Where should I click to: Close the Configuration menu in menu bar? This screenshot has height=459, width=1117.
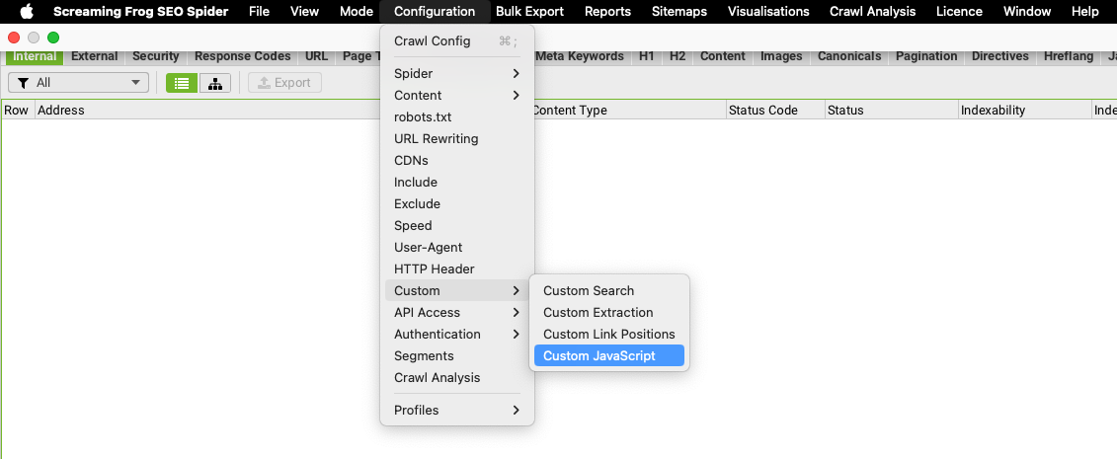pos(435,12)
